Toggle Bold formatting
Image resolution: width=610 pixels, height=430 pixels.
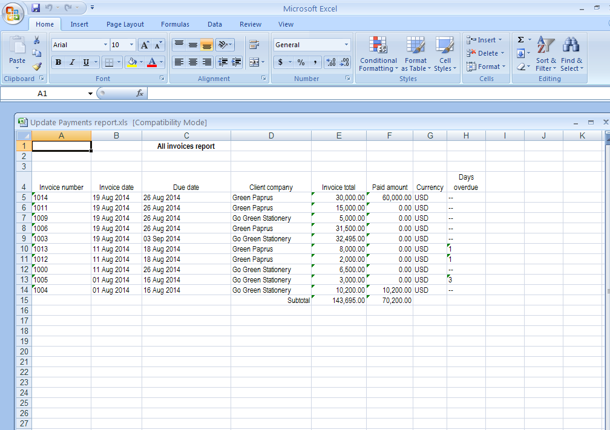click(x=58, y=62)
